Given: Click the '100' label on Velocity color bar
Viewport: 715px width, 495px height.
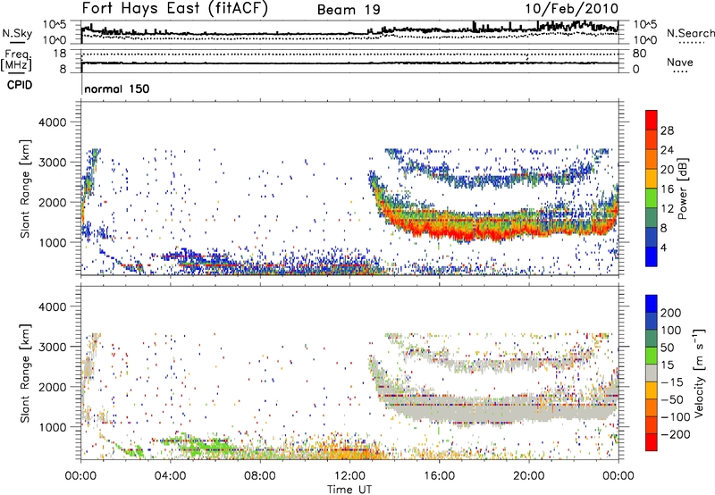Looking at the screenshot, I should point(671,330).
